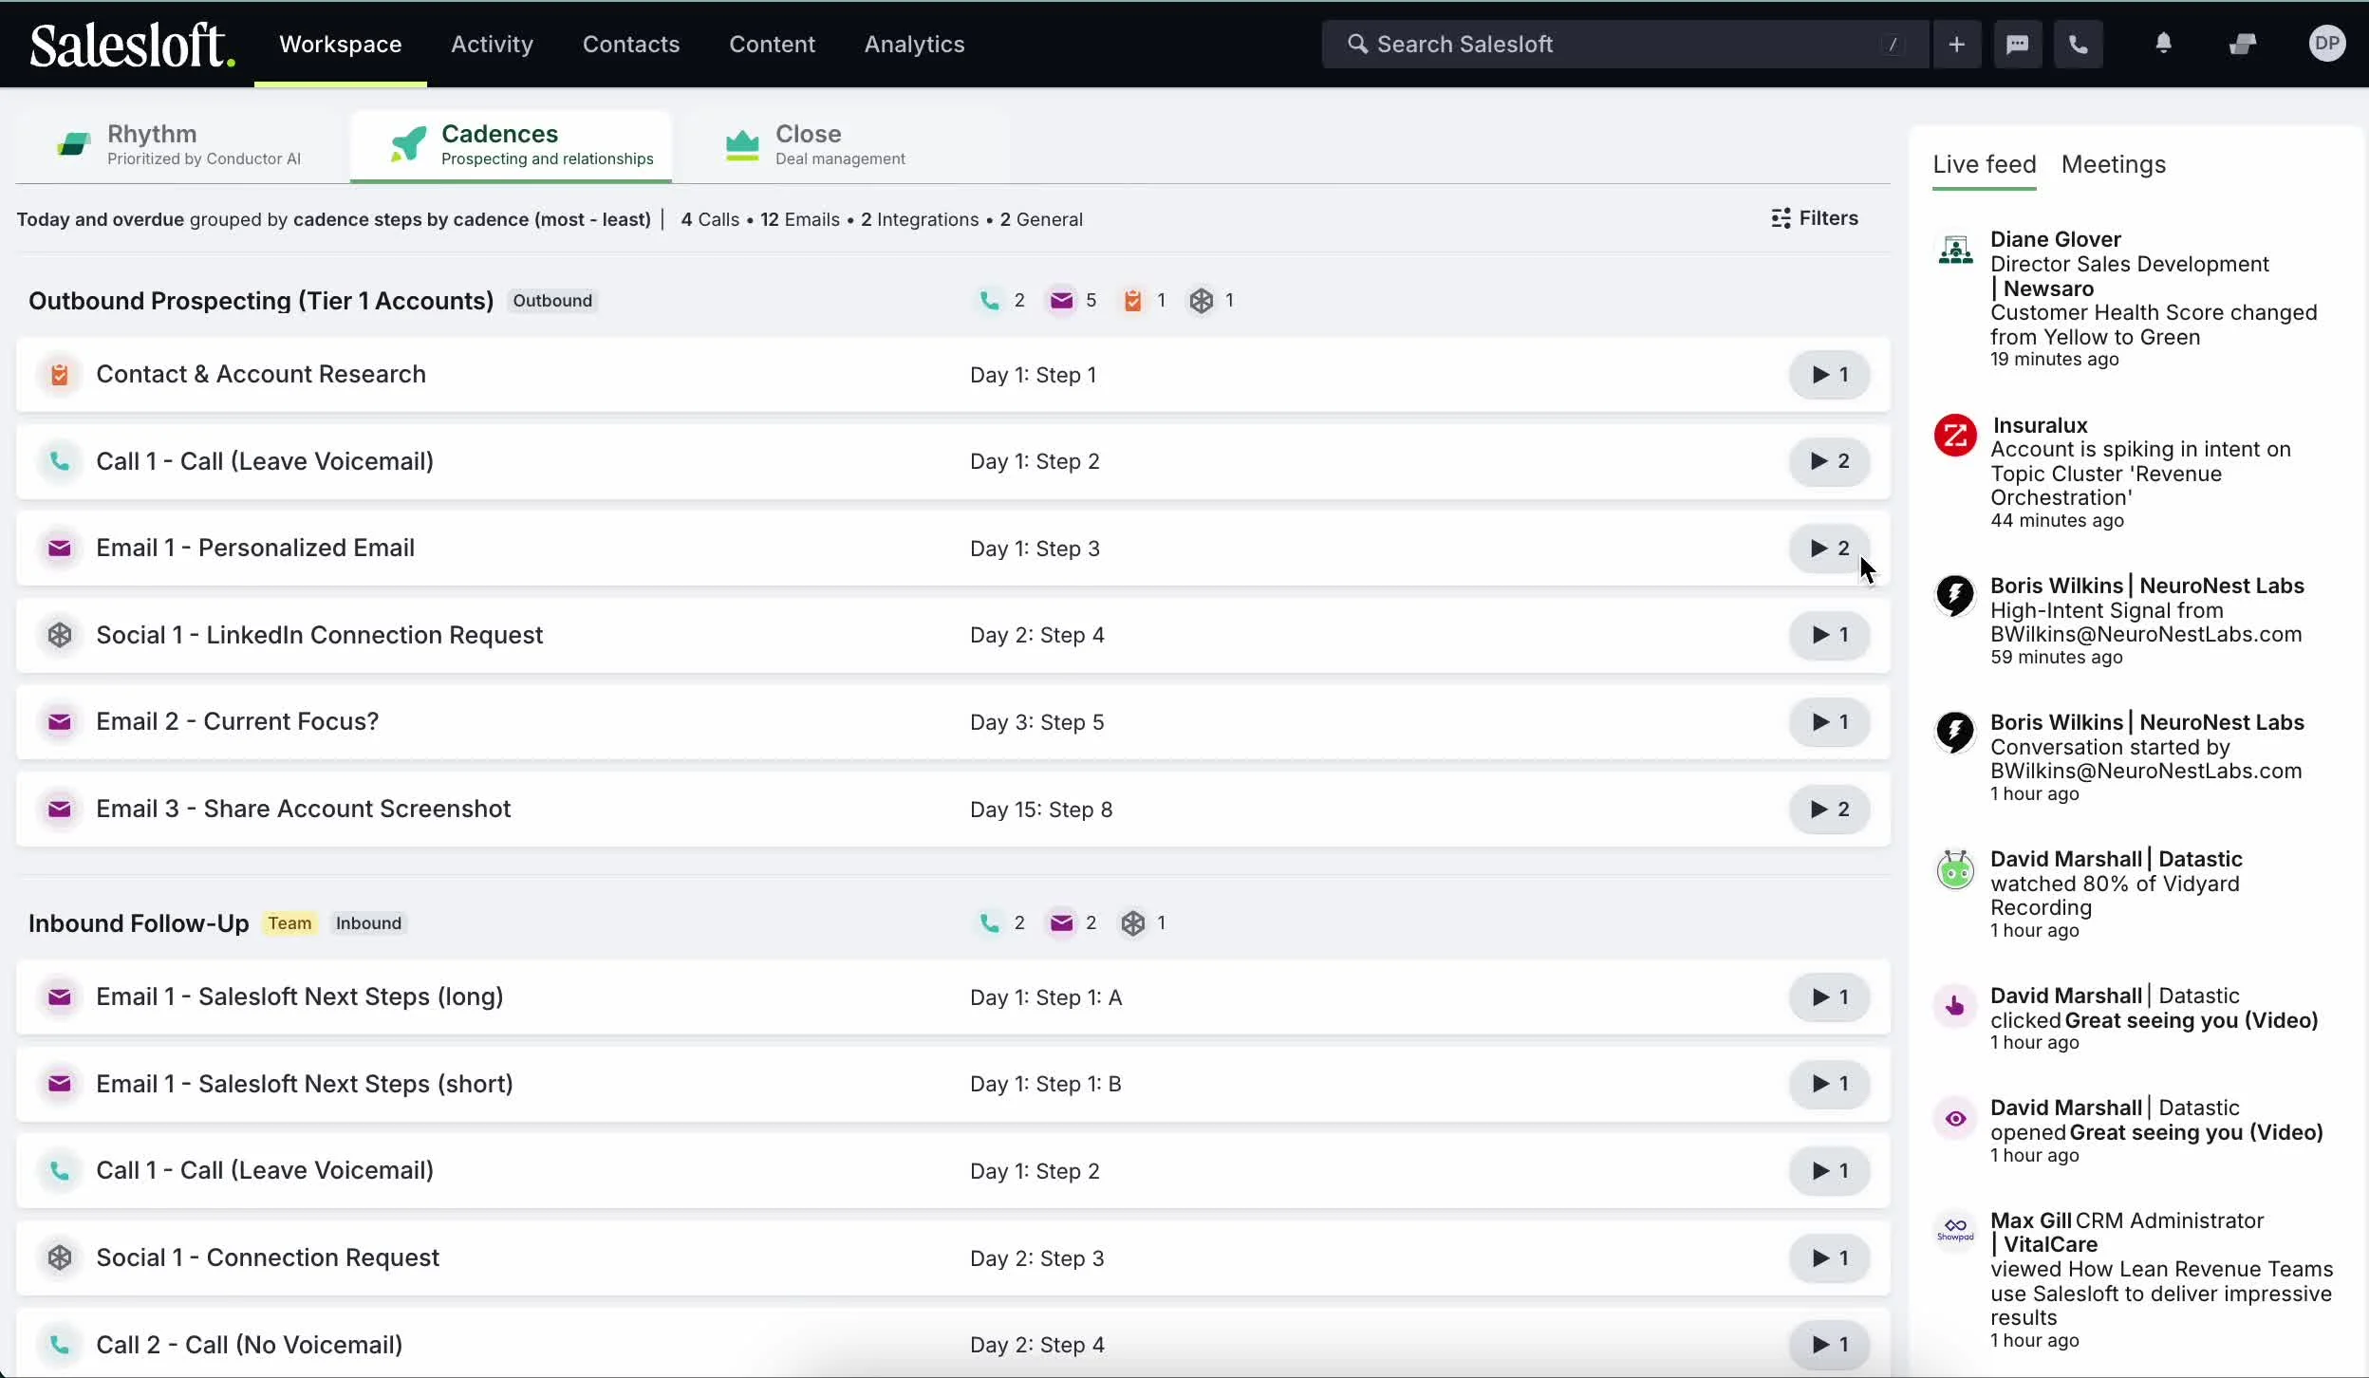Run Email 1 - Salesloft Next Steps (long)
Screen dimensions: 2369x1378
[x=1830, y=997]
